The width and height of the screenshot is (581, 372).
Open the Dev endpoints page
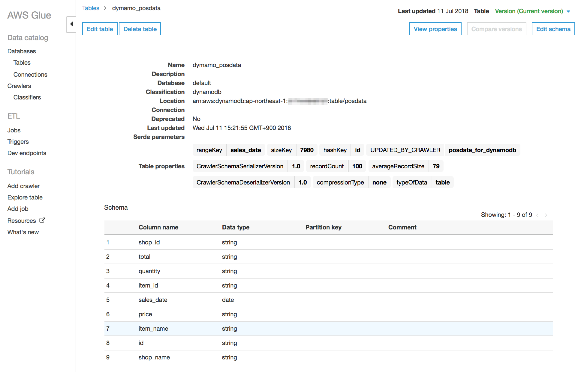click(26, 153)
